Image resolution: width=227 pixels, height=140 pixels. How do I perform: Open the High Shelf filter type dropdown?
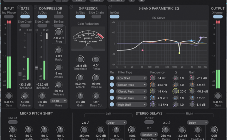pyautogui.click(x=132, y=105)
